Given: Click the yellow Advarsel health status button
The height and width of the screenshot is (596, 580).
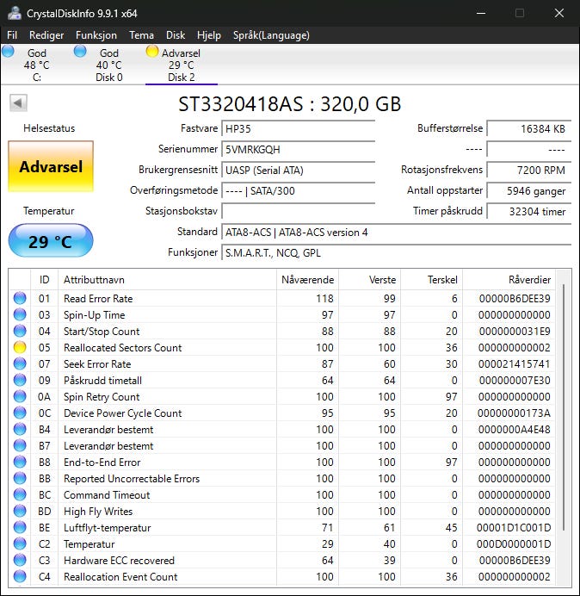Looking at the screenshot, I should (51, 166).
